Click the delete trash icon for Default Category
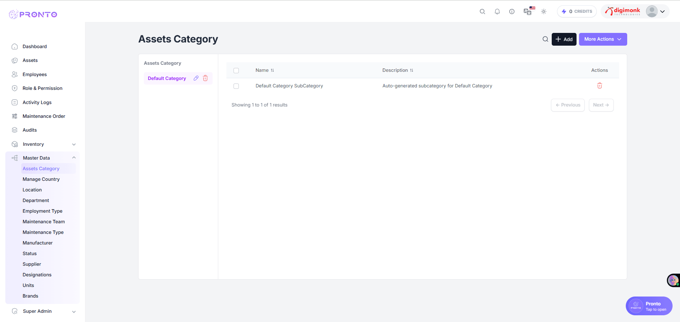The image size is (680, 322). coord(206,78)
